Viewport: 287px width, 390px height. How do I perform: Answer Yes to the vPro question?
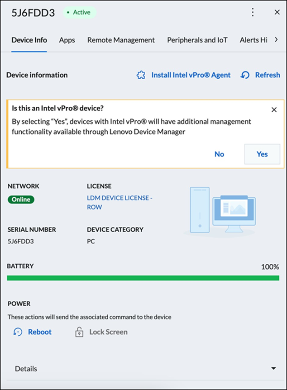coord(262,154)
